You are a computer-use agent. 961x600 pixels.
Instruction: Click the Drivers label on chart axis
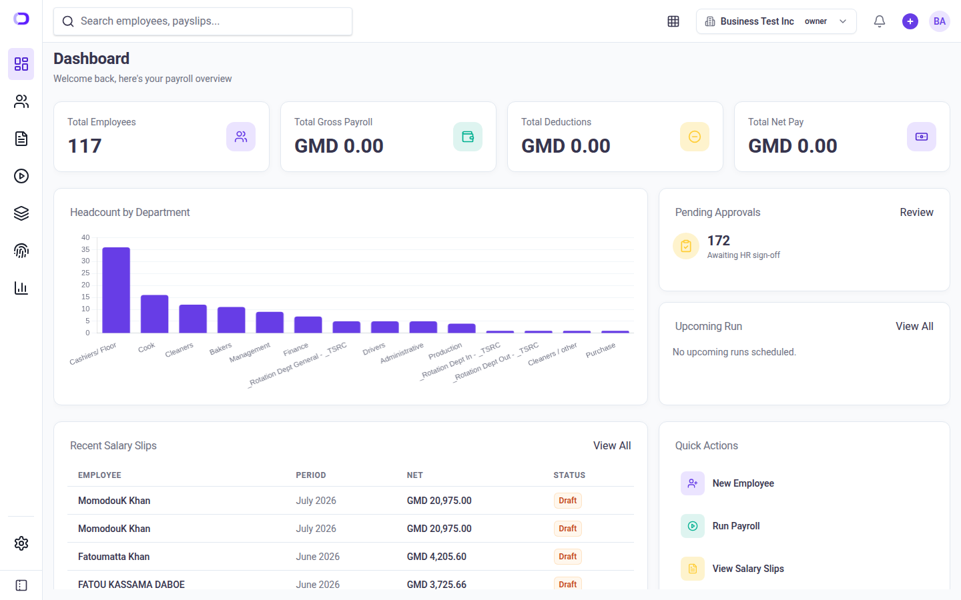click(374, 349)
